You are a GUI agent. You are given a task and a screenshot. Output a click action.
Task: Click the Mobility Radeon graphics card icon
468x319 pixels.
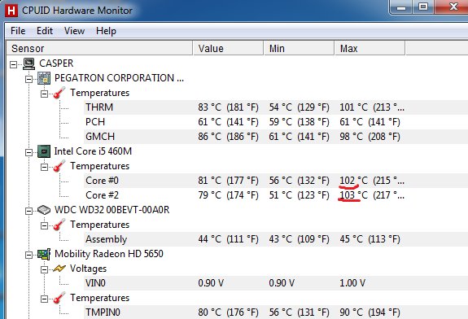(44, 254)
